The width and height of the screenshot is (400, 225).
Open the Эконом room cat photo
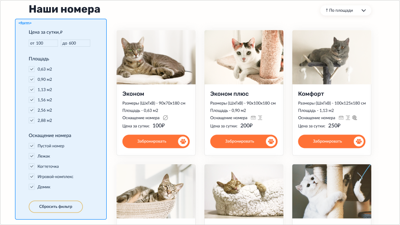156,57
